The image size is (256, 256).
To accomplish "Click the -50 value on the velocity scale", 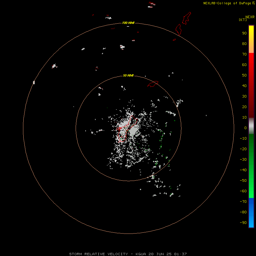I will (243, 181).
